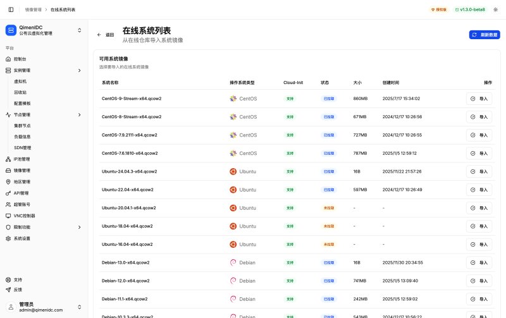Open 负载信息 in the sidebar
Image resolution: width=506 pixels, height=318 pixels.
(22, 137)
